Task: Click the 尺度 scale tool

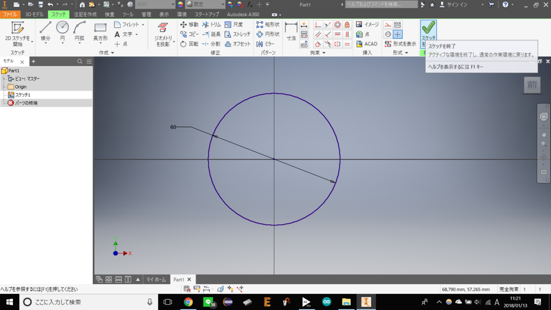Action: 234,25
